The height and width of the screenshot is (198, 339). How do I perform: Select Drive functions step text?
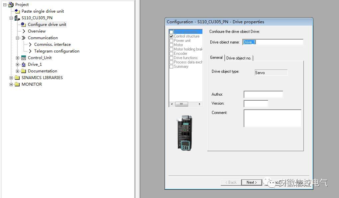[x=185, y=58]
